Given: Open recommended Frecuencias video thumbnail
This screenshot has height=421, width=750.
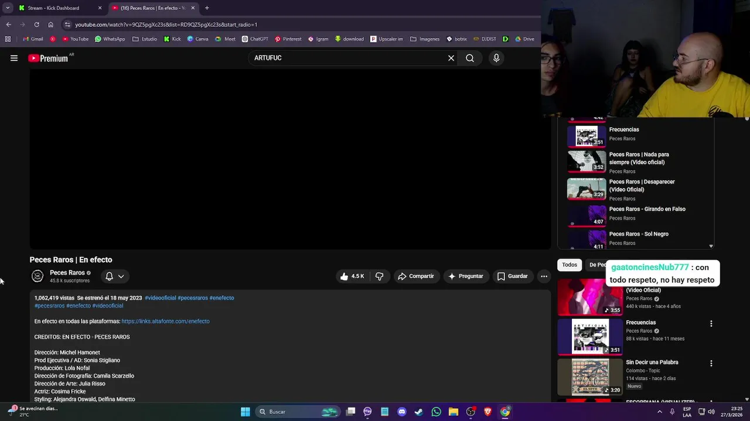Looking at the screenshot, I should 590,337.
